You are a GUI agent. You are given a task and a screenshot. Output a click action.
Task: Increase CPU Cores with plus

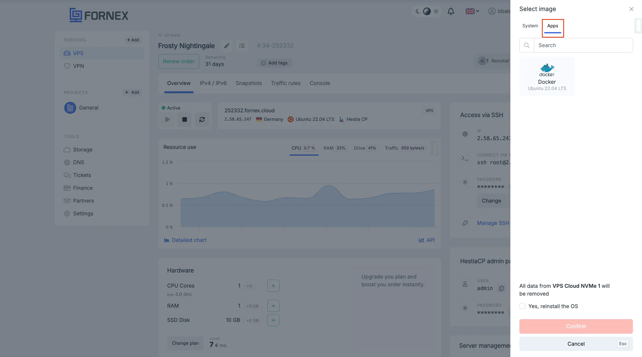[x=273, y=286]
